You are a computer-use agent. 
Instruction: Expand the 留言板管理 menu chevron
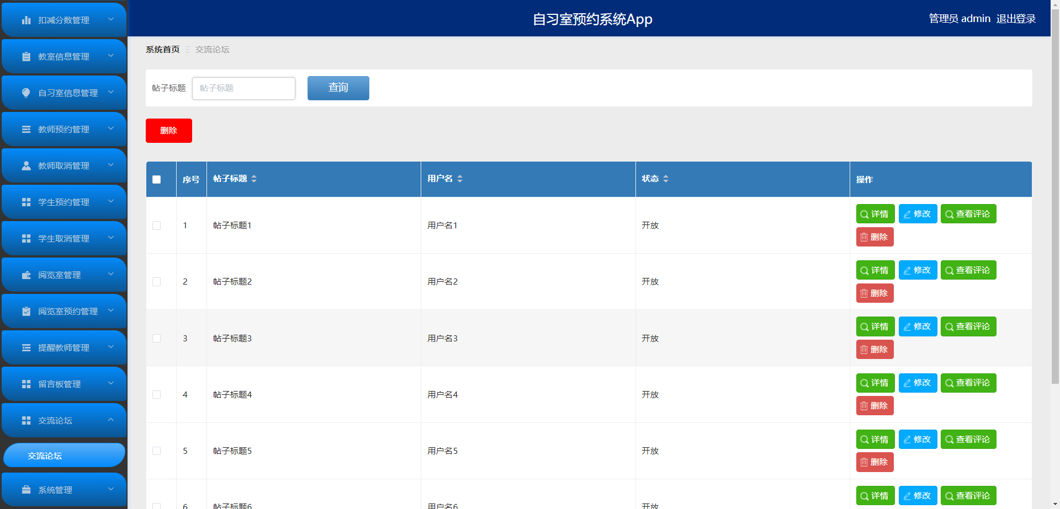(111, 384)
